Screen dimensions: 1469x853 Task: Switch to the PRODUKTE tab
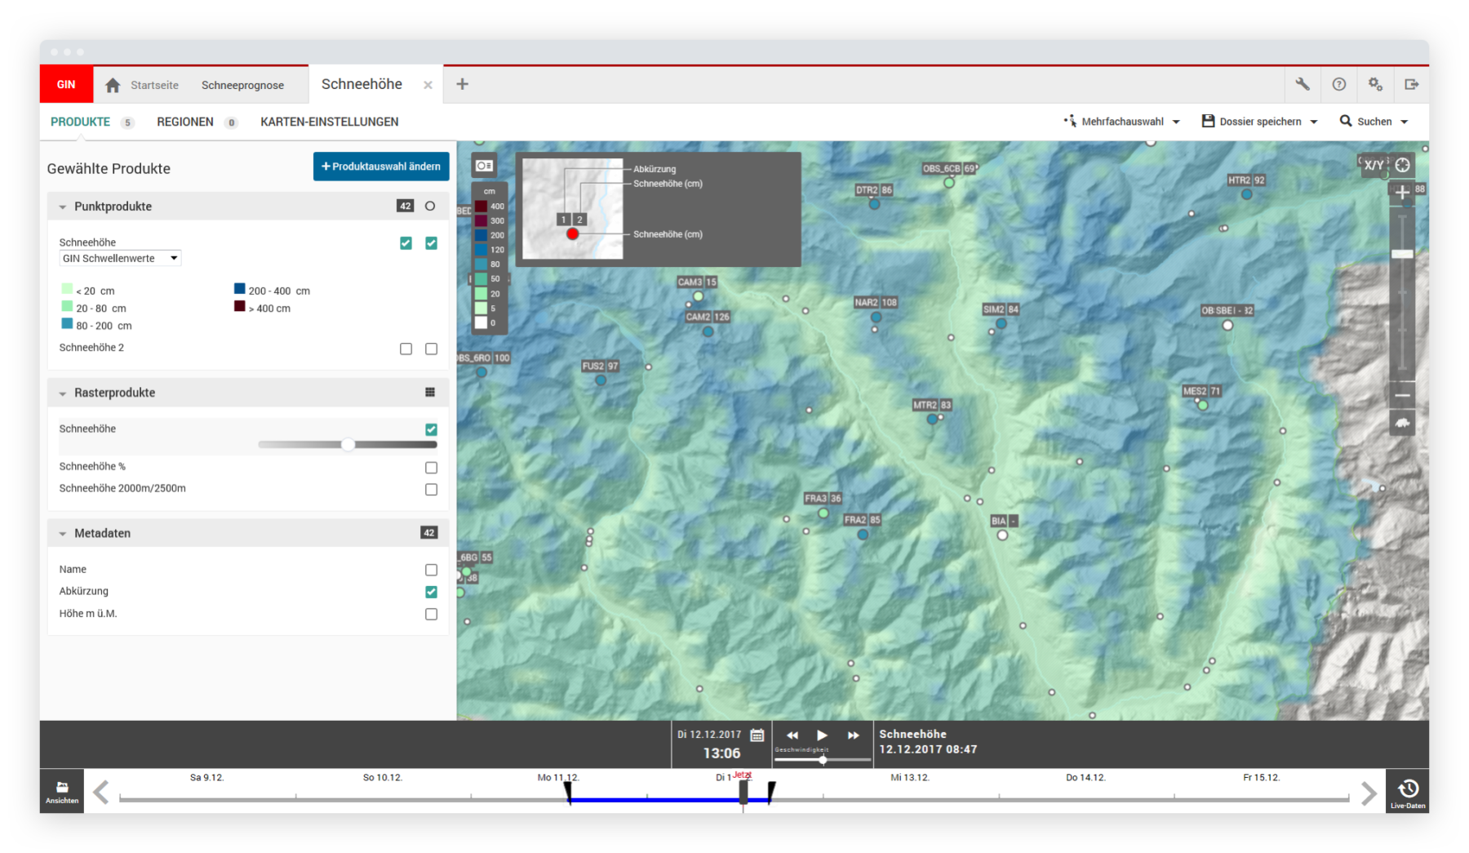pos(80,122)
